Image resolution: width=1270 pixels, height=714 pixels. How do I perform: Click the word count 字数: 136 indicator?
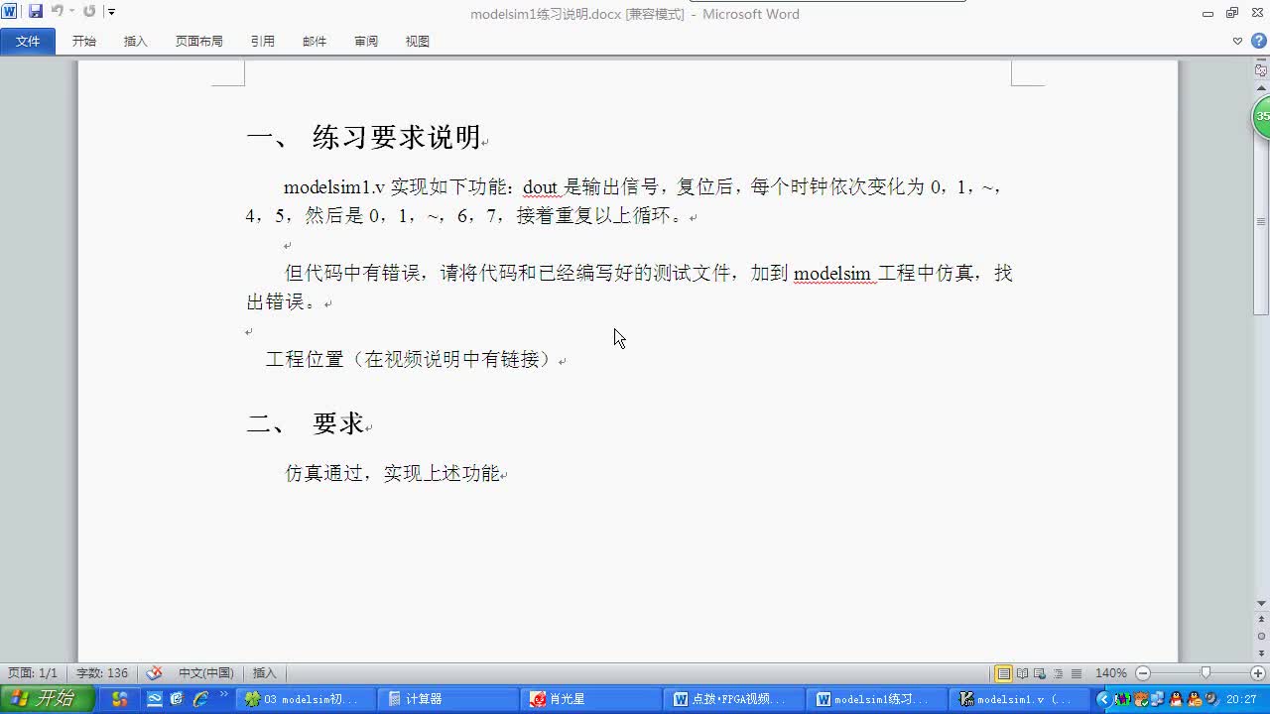(x=102, y=673)
